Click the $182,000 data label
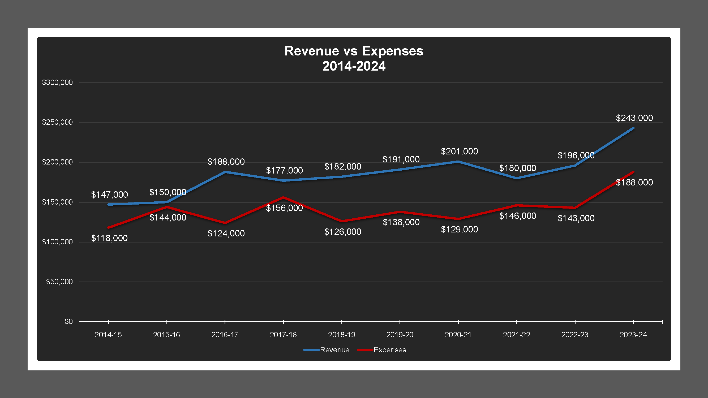708x398 pixels. point(342,166)
